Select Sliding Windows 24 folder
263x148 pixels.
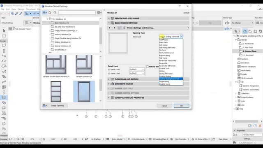[x=62, y=42]
